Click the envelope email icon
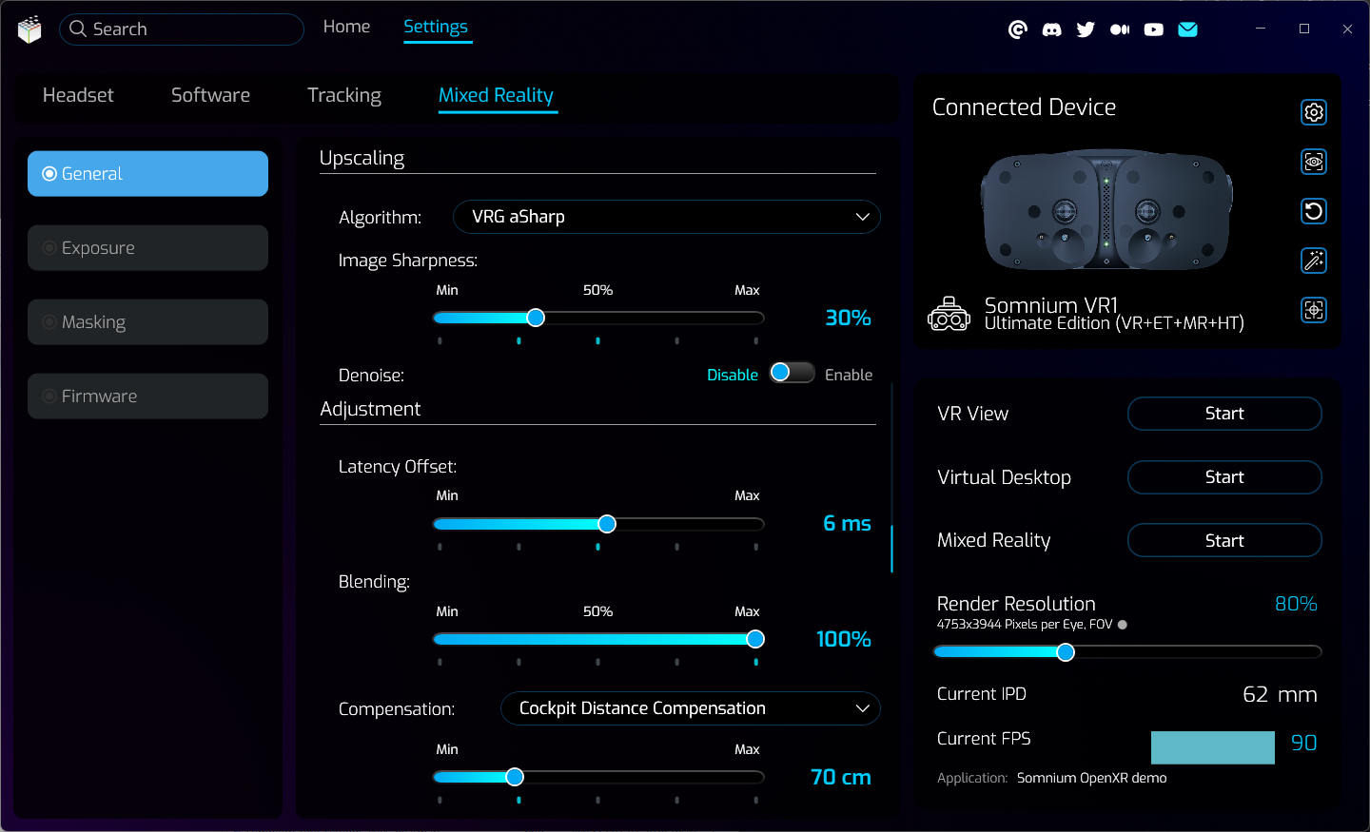Viewport: 1370px width, 832px height. pyautogui.click(x=1187, y=29)
